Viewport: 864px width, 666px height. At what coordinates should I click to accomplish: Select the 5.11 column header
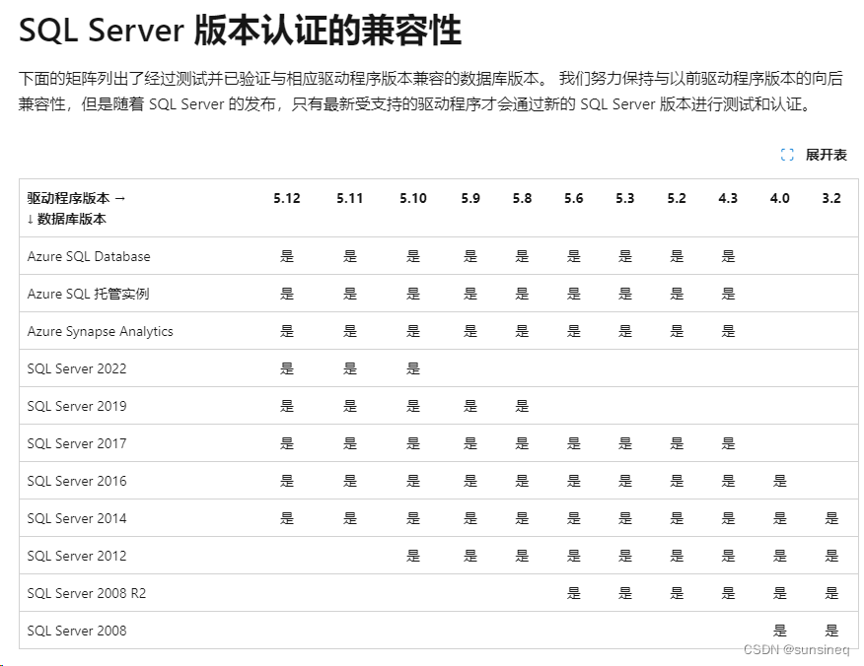tap(349, 198)
